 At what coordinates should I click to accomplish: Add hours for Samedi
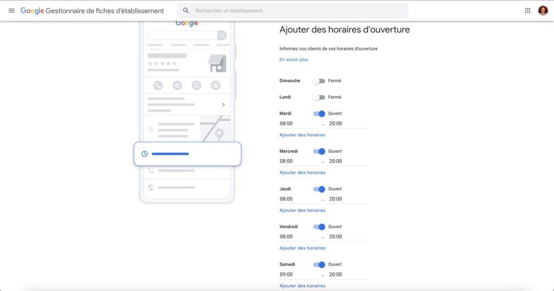[x=302, y=286]
